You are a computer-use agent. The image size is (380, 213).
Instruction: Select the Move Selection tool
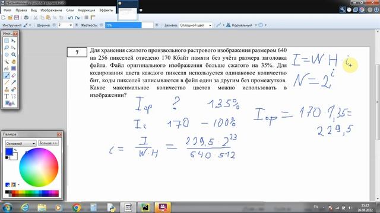tap(14, 47)
